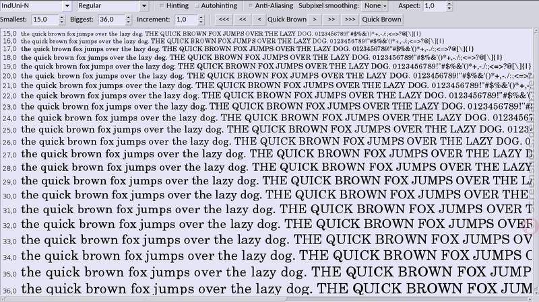The image size is (539, 302).
Task: Select the 24,0 size sample row
Action: [267, 118]
